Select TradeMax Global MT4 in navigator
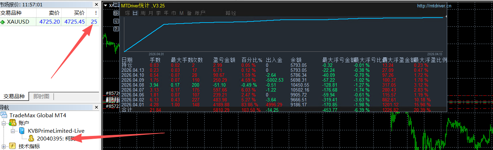This screenshot has height=150, width=493. click(x=38, y=115)
